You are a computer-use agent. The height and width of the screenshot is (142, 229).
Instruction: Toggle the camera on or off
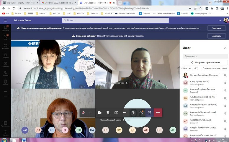pyautogui.click(x=100, y=113)
